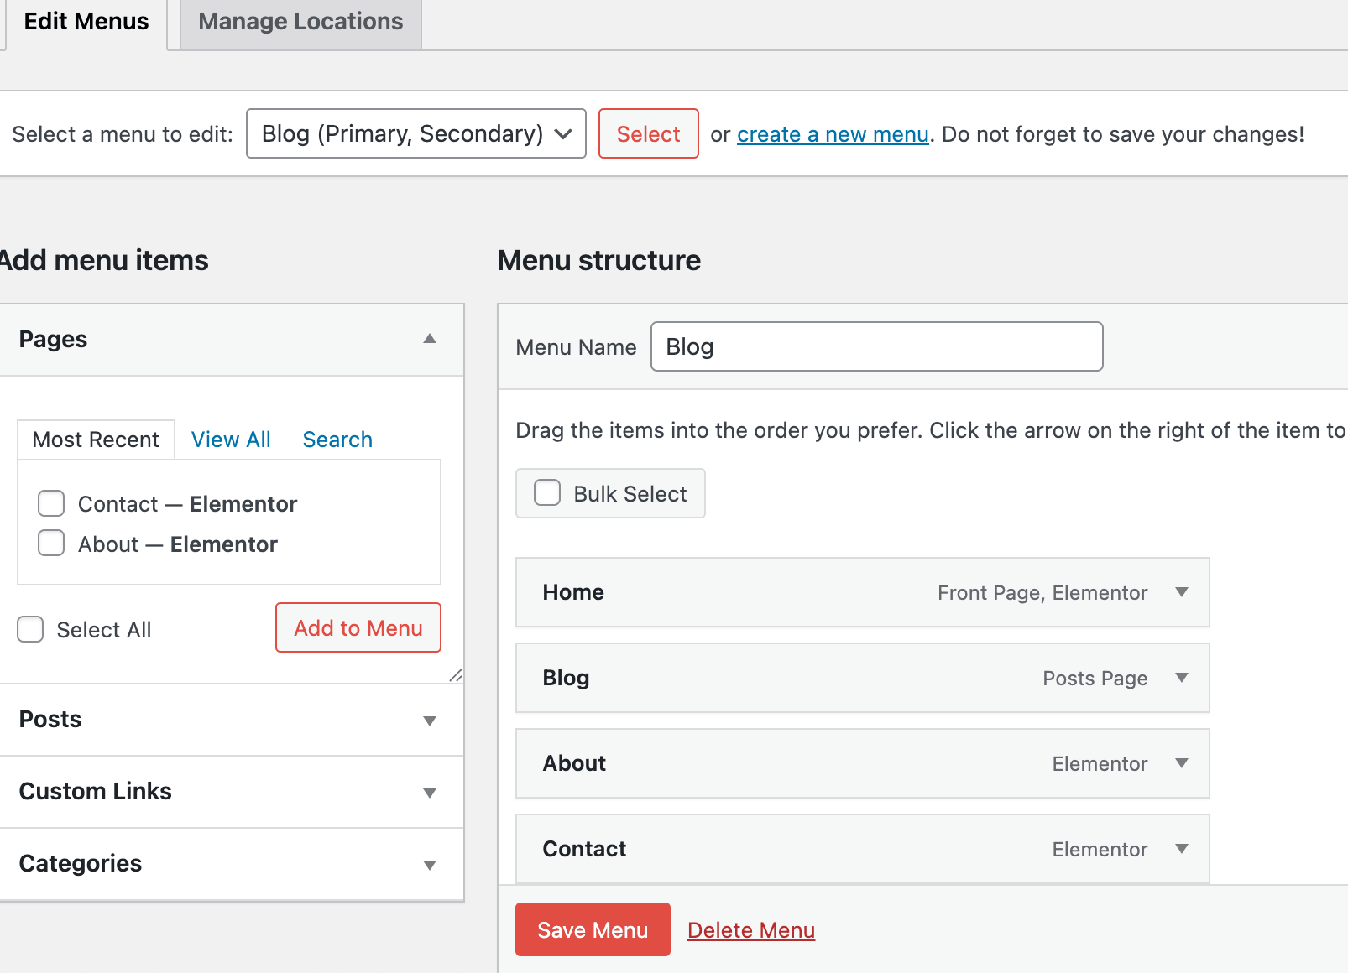
Task: Expand the Categories panel
Action: point(429,864)
